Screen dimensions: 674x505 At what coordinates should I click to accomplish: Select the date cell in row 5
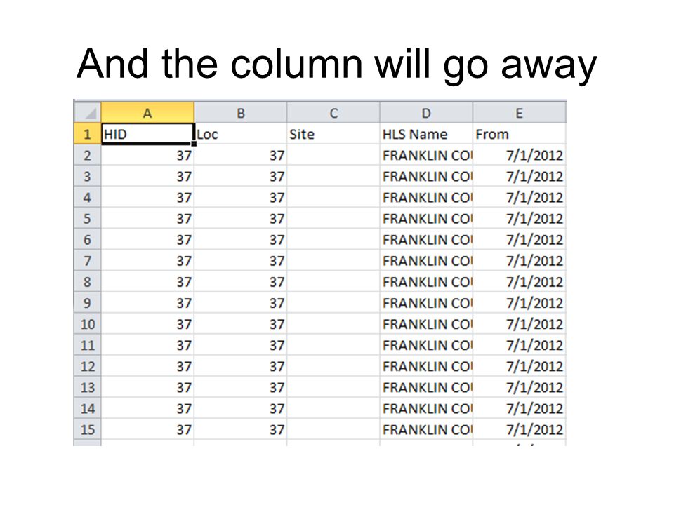[520, 219]
